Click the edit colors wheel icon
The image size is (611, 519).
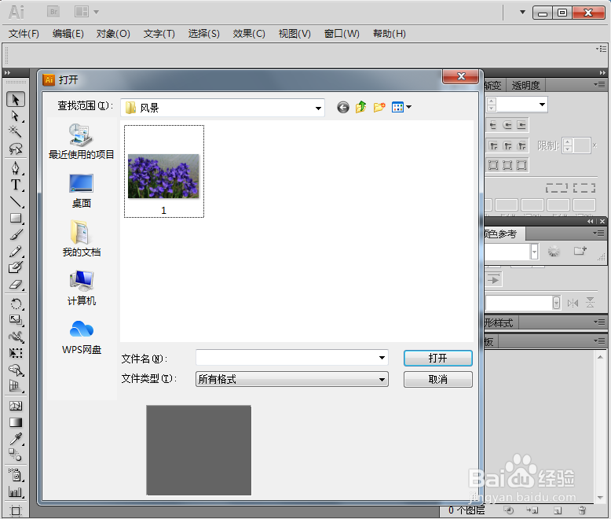click(x=554, y=252)
